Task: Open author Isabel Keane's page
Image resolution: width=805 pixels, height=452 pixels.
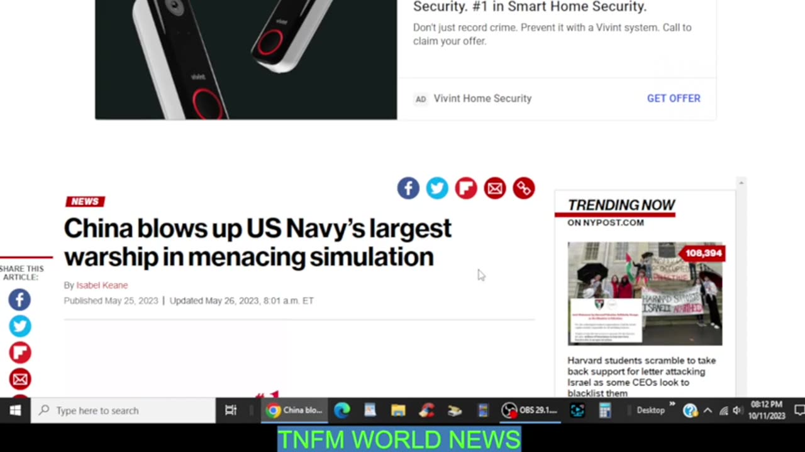Action: pyautogui.click(x=102, y=285)
